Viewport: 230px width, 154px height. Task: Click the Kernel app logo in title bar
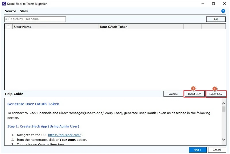tap(4, 4)
